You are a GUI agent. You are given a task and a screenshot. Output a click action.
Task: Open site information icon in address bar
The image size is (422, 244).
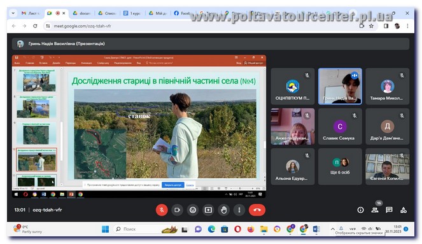pos(48,26)
